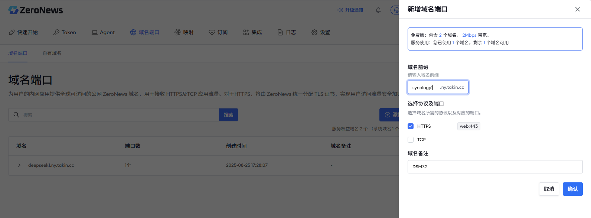Open the subscription (订阅) diamond icon

[212, 32]
